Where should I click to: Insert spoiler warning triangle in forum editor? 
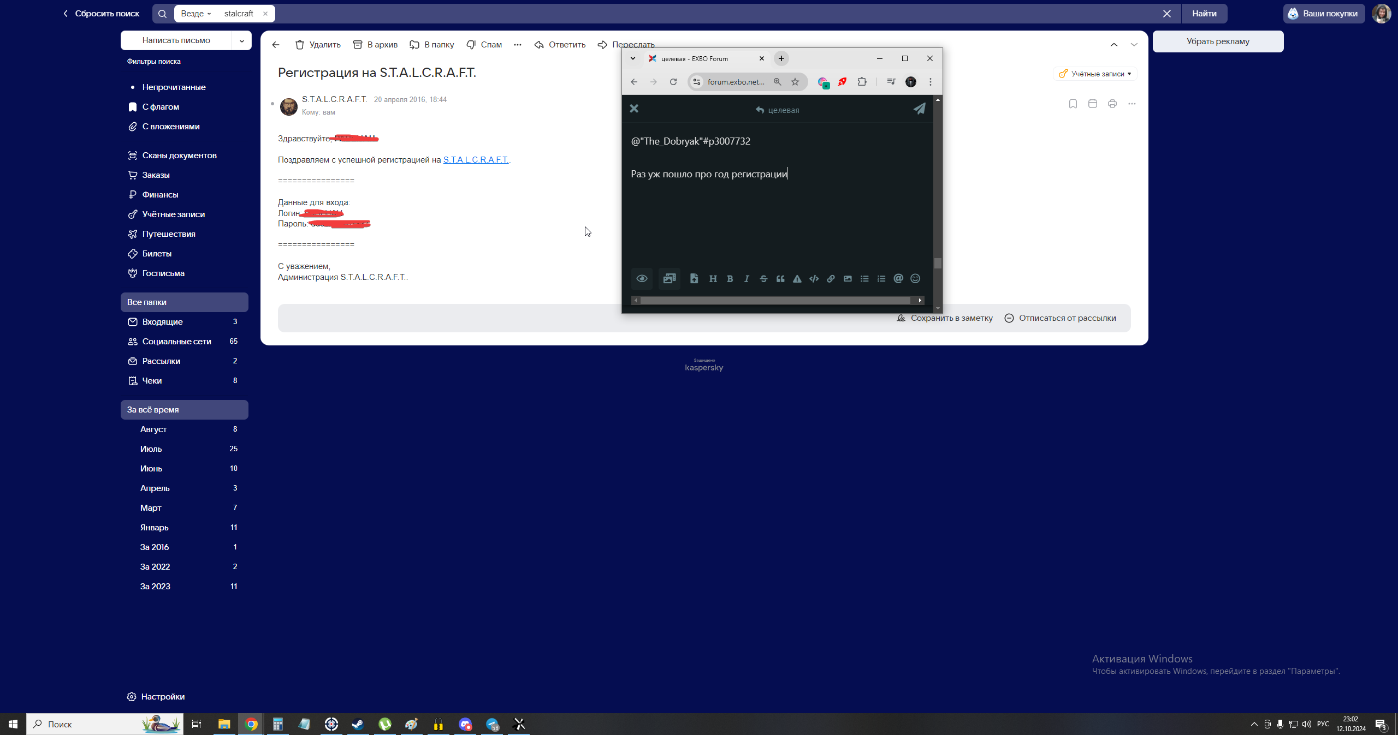797,279
